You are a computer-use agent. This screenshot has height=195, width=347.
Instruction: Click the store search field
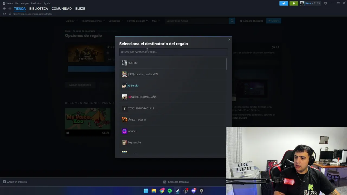[197, 21]
